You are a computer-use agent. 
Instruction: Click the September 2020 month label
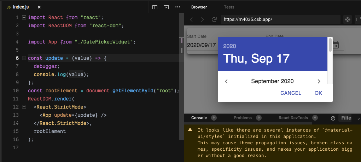pos(272,81)
